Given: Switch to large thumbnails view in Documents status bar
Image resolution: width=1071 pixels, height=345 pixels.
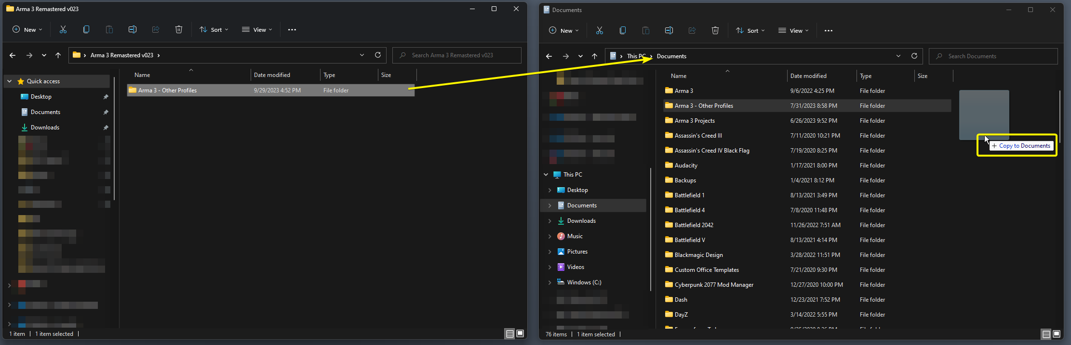Looking at the screenshot, I should click(x=1057, y=334).
